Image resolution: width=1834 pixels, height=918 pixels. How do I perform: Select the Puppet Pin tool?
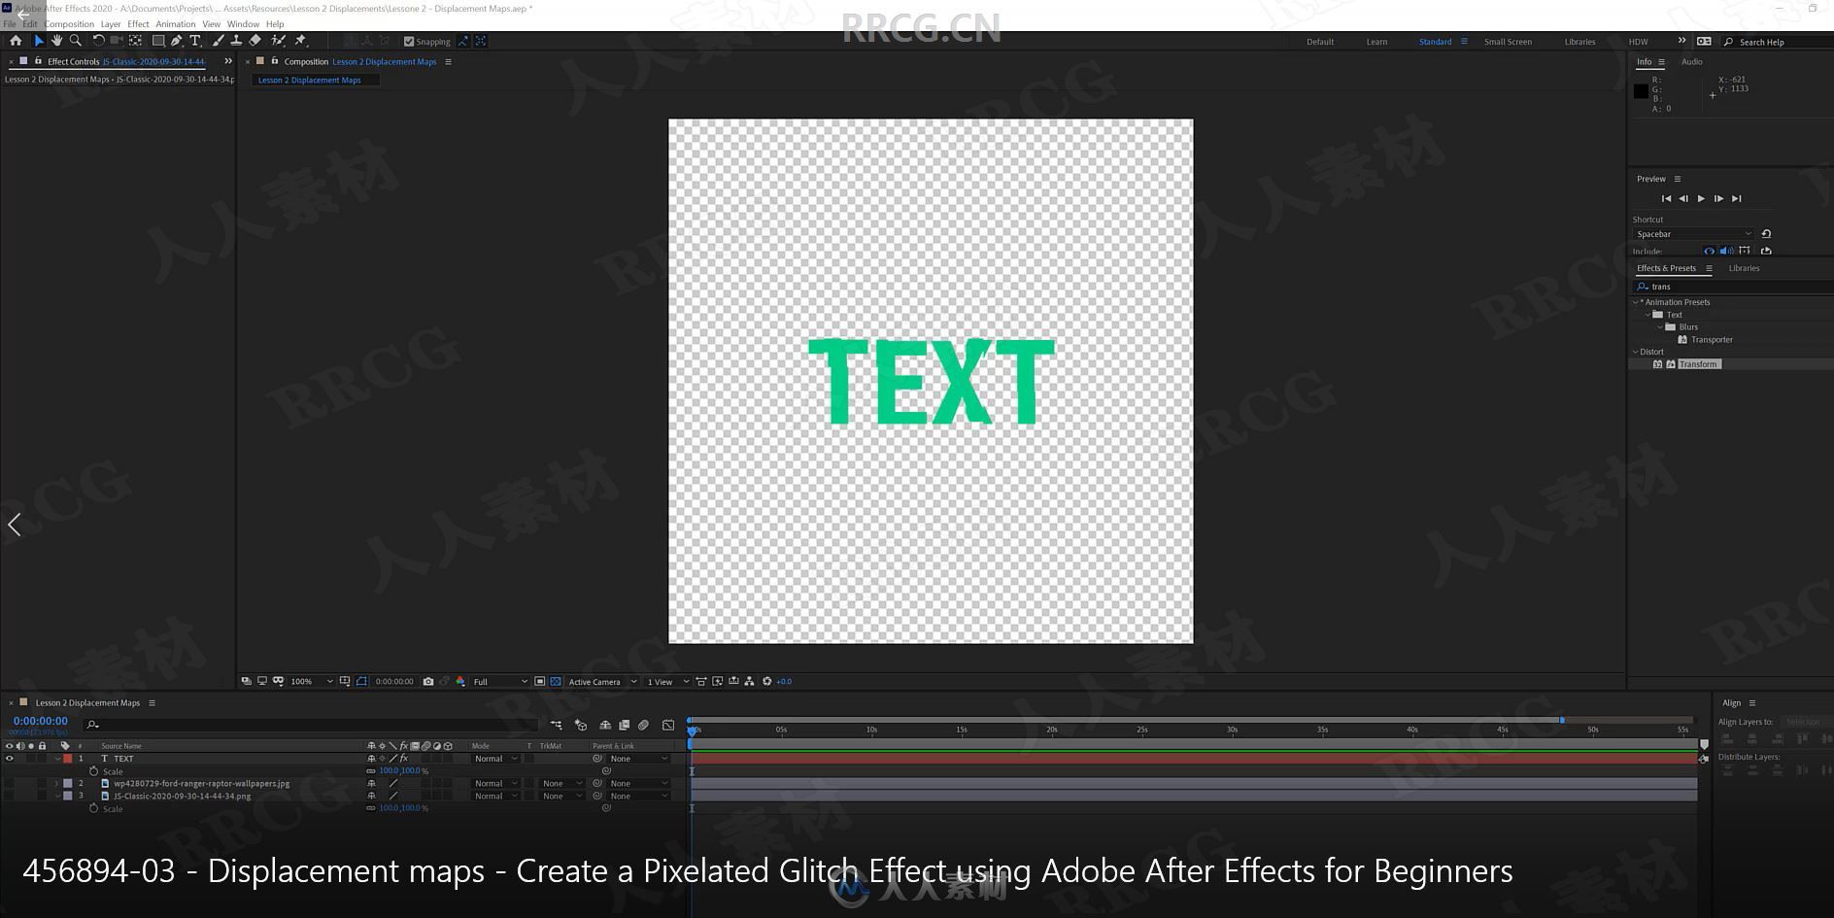tap(300, 41)
